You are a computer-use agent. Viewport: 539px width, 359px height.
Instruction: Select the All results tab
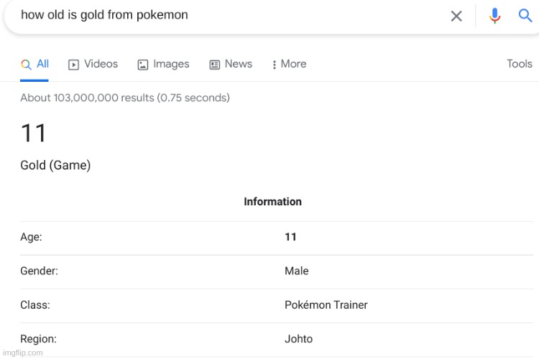click(x=34, y=64)
